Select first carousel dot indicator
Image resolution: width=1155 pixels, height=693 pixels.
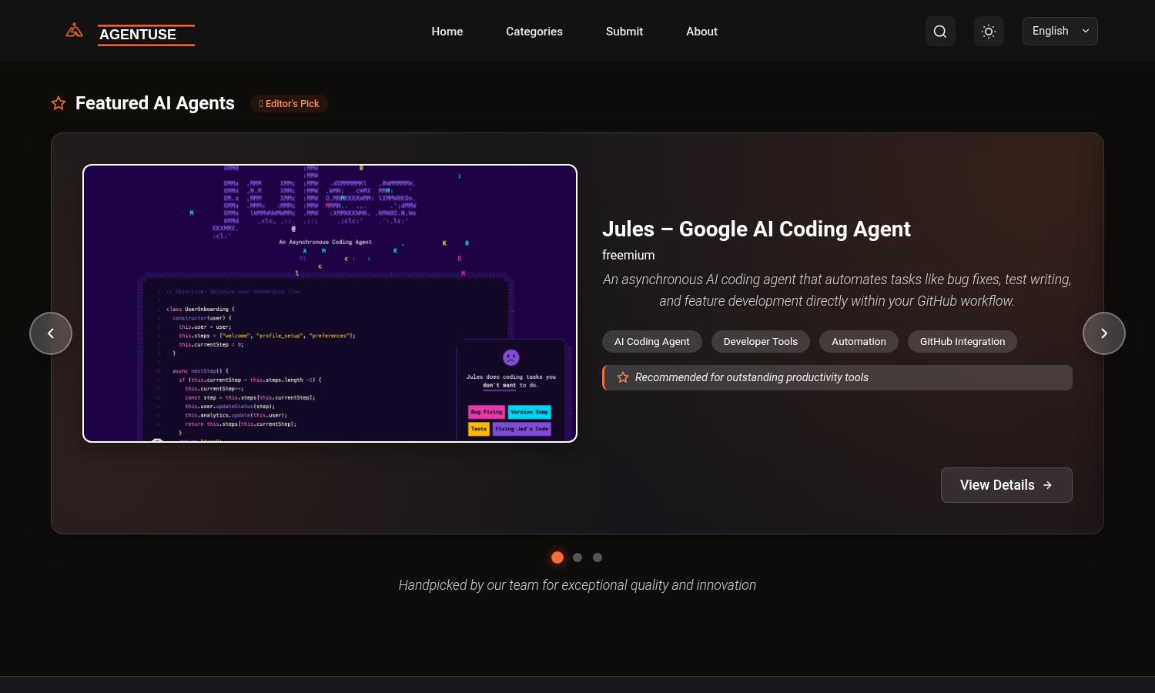pyautogui.click(x=557, y=557)
